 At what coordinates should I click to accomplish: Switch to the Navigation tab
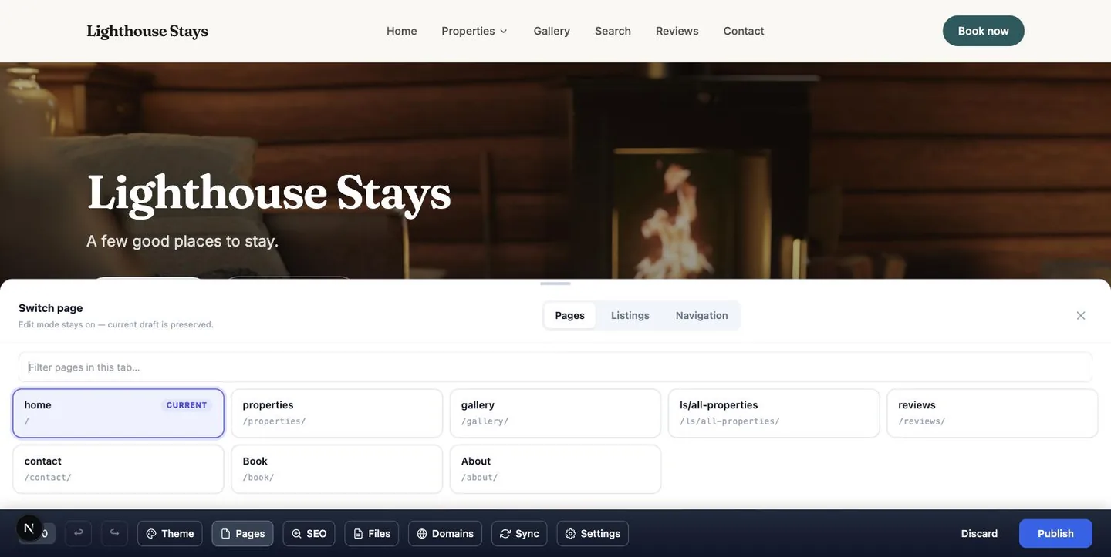point(701,315)
